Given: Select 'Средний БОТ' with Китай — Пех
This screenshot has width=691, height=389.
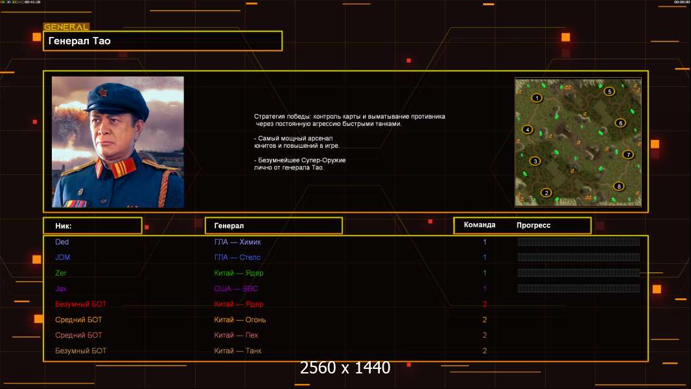Looking at the screenshot, I should point(78,335).
